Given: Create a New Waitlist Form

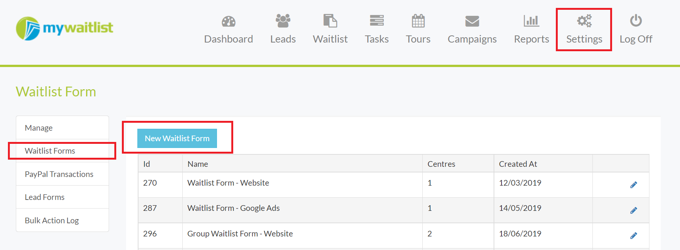Looking at the screenshot, I should [177, 139].
